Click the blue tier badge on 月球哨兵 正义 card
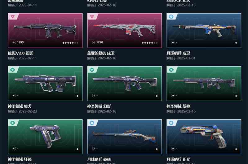The width and height of the screenshot is (248, 164). tap(171, 123)
